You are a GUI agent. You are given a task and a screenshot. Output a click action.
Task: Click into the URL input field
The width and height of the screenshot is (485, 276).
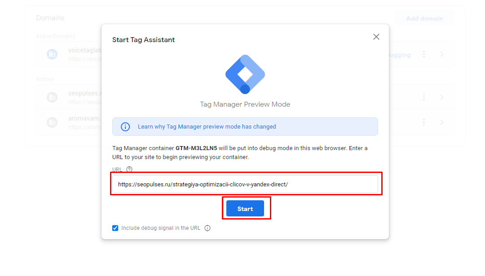(x=245, y=184)
